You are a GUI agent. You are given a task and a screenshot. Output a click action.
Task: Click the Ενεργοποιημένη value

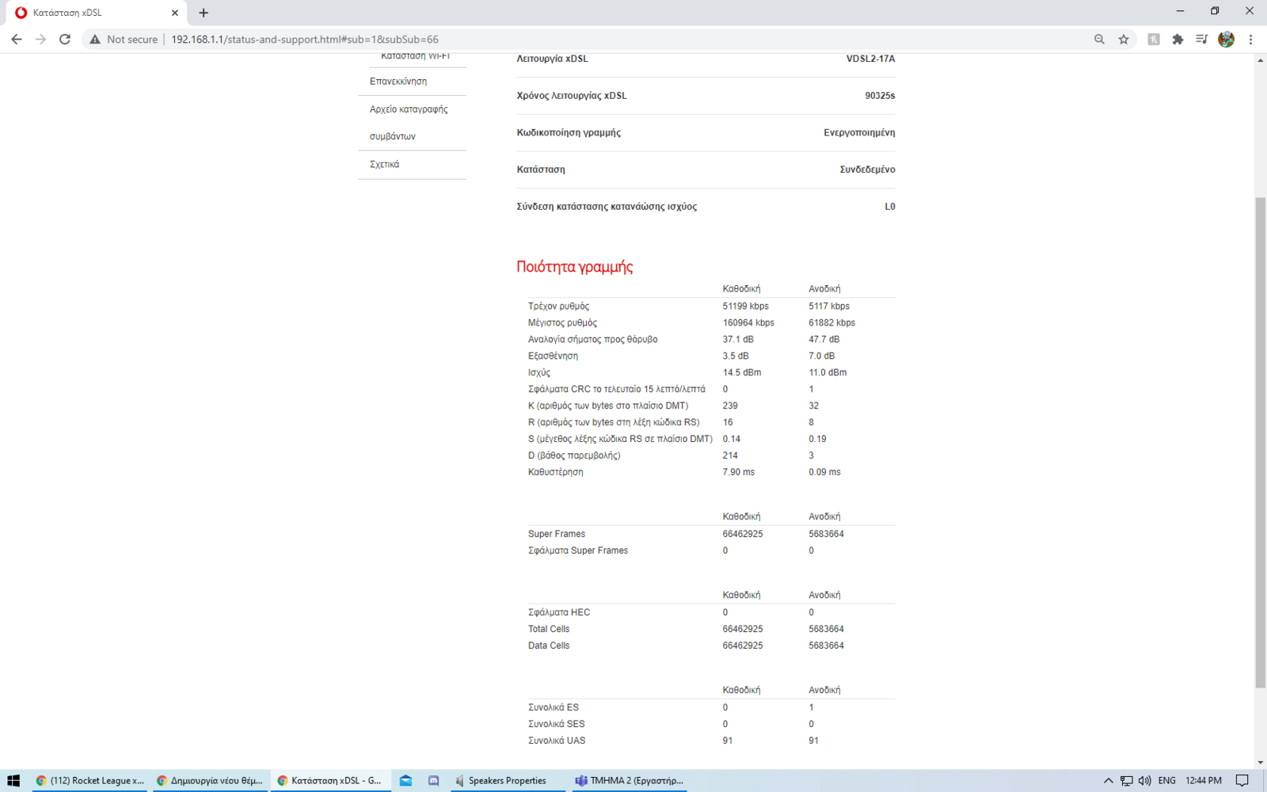pos(859,132)
